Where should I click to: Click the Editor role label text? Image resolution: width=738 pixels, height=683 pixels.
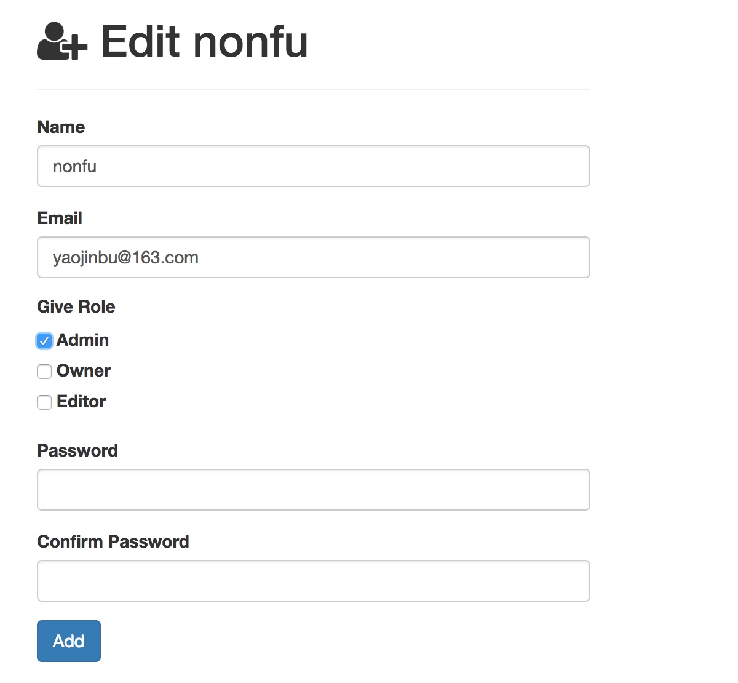pyautogui.click(x=81, y=401)
